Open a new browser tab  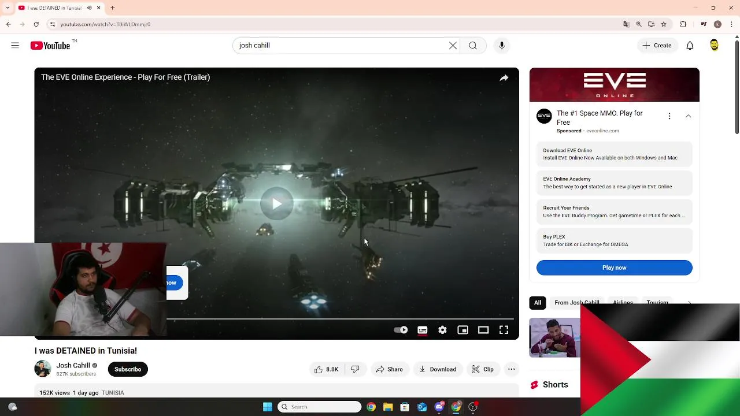(113, 8)
